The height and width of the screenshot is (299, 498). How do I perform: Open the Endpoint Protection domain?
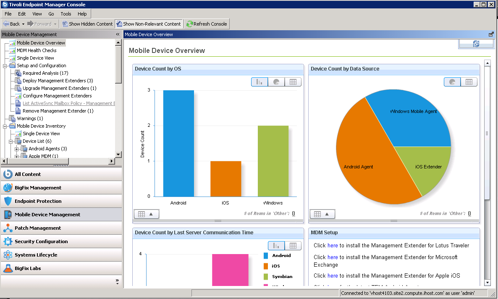pyautogui.click(x=61, y=201)
